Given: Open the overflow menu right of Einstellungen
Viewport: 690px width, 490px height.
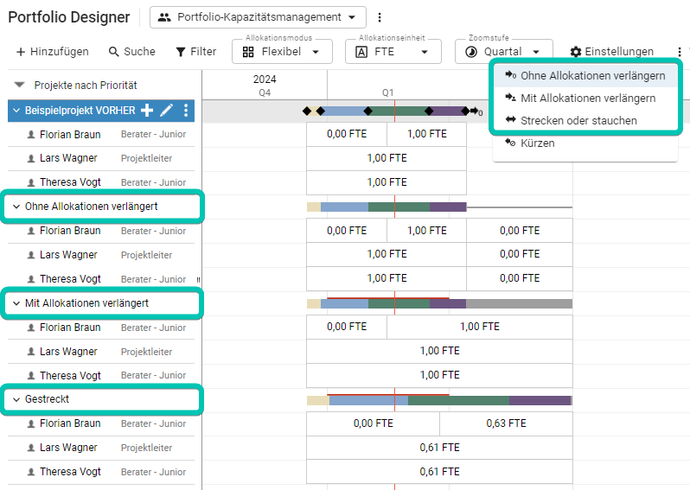Looking at the screenshot, I should coord(680,52).
